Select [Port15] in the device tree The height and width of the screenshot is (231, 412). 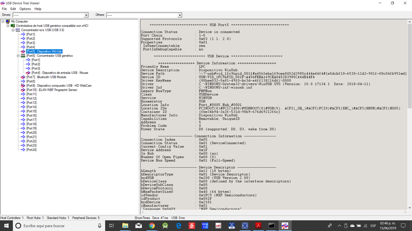pyautogui.click(x=31, y=111)
